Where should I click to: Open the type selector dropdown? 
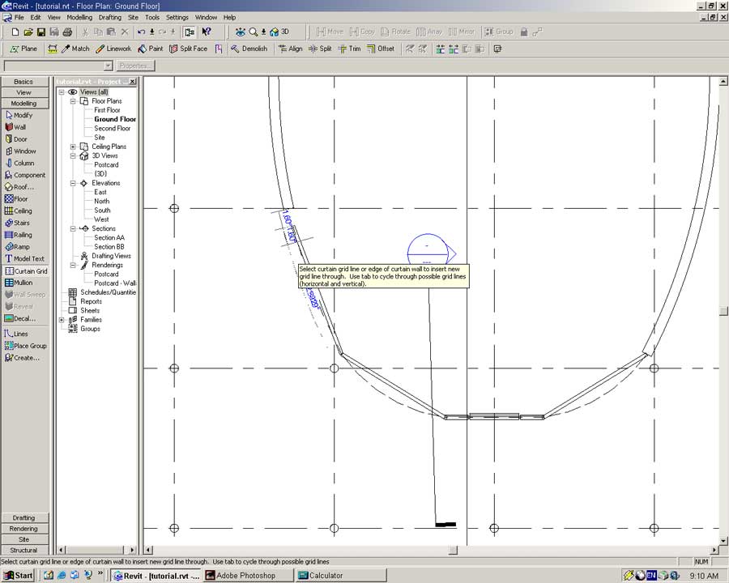click(x=108, y=66)
